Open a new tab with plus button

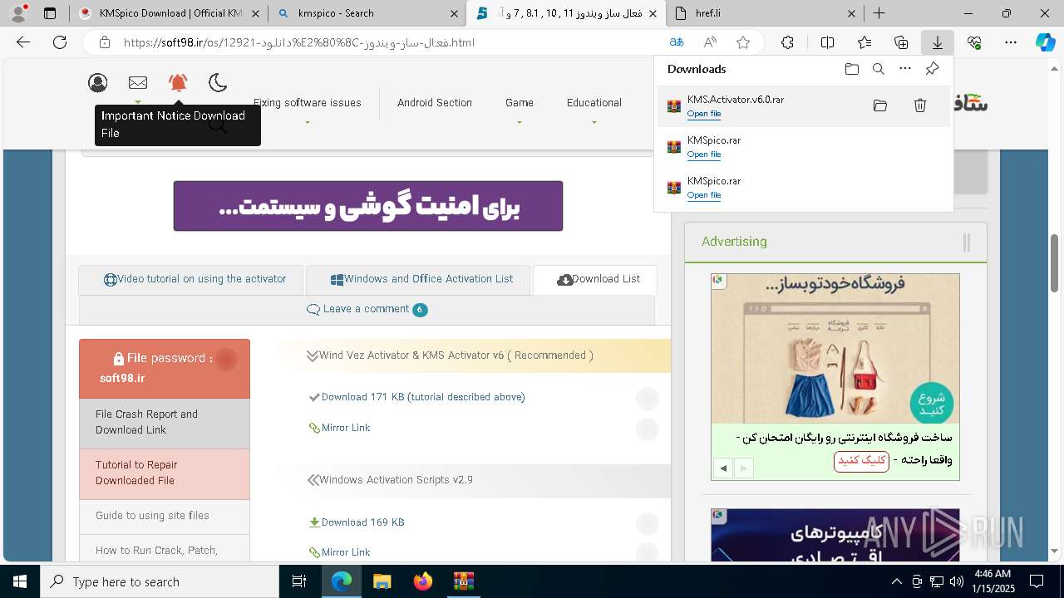pyautogui.click(x=879, y=13)
